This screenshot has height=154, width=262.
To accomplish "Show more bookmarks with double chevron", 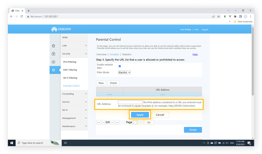I will (x=230, y=22).
